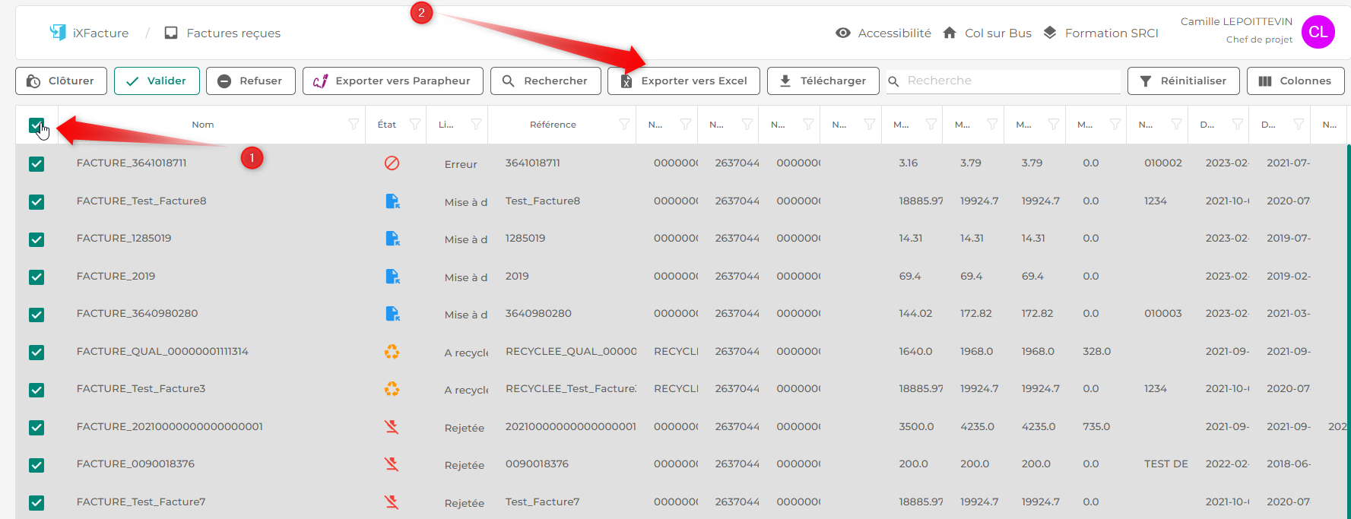
Task: Click the CL user avatar
Action: coord(1318,32)
